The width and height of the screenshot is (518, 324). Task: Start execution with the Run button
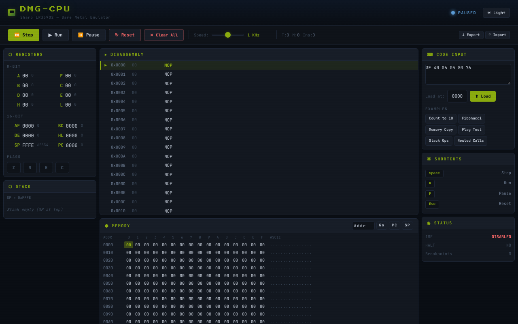(x=55, y=35)
